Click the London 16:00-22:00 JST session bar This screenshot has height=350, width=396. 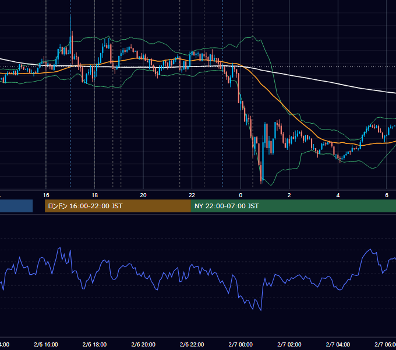click(x=118, y=206)
